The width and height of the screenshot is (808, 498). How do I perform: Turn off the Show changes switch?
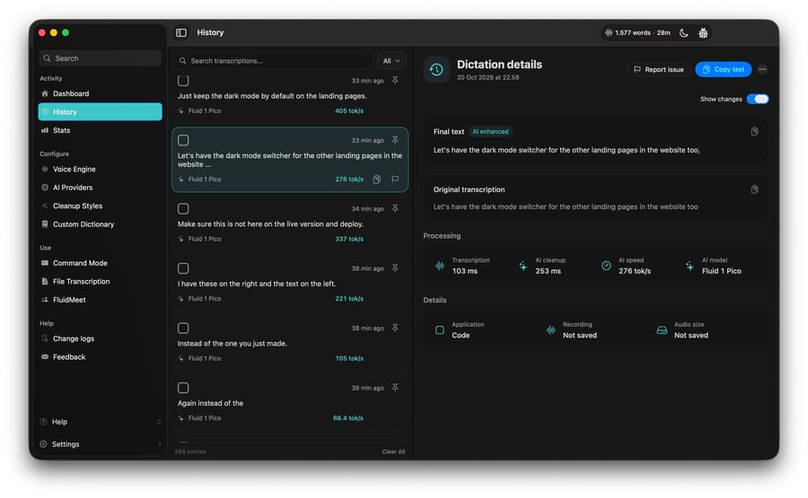pyautogui.click(x=758, y=99)
